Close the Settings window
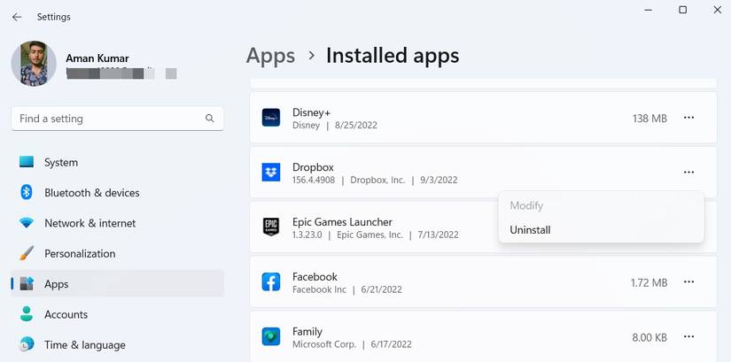This screenshot has width=731, height=362. (718, 10)
